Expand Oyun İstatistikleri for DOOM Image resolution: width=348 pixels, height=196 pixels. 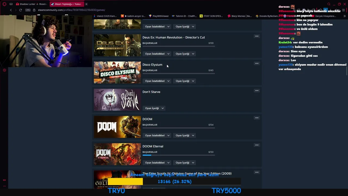pyautogui.click(x=157, y=135)
